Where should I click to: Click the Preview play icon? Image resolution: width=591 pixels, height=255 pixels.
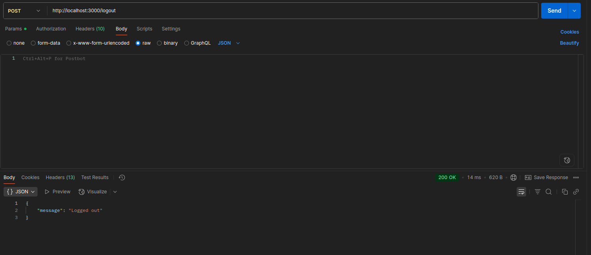click(x=47, y=192)
